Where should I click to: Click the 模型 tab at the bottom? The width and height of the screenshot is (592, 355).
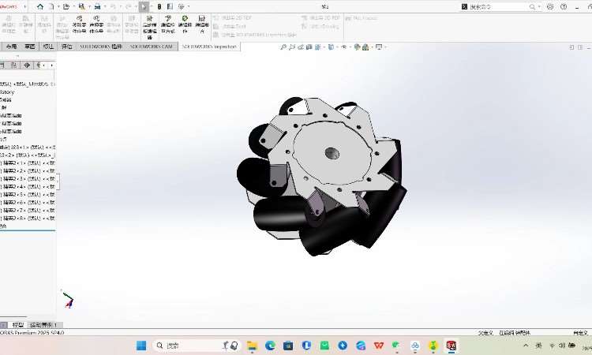click(17, 325)
